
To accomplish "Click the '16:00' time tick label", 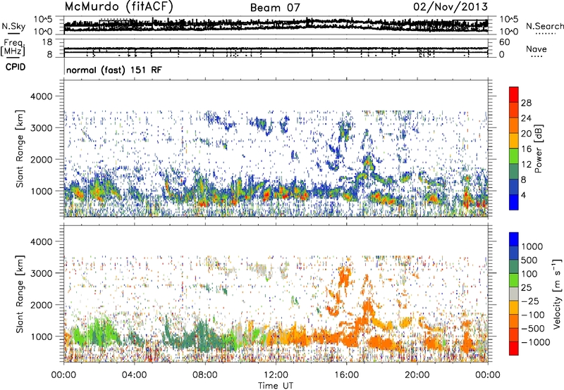I will click(x=346, y=375).
